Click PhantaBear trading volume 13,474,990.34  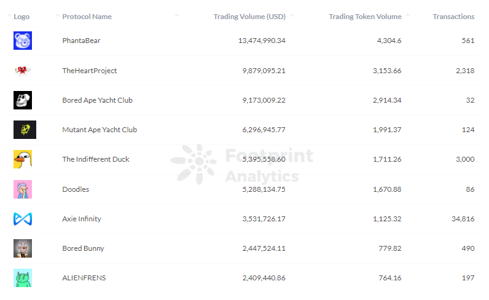[262, 41]
